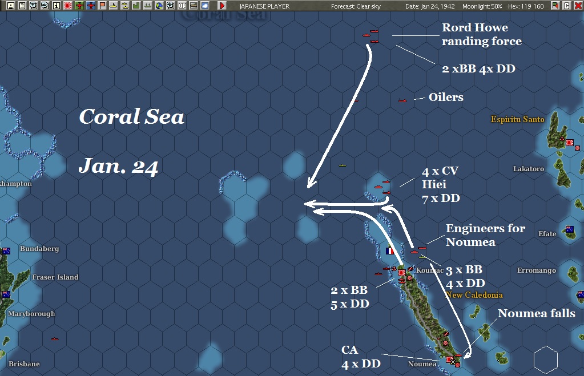Select the Japanese base icon at Koumac
Viewport: 584px width, 376px height.
coord(401,273)
